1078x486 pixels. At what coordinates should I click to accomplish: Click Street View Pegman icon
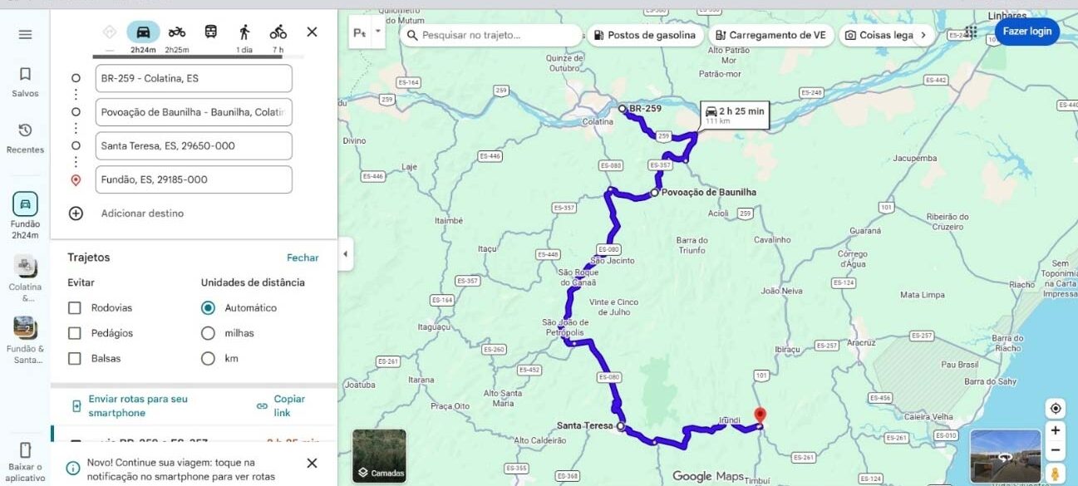point(1055,474)
